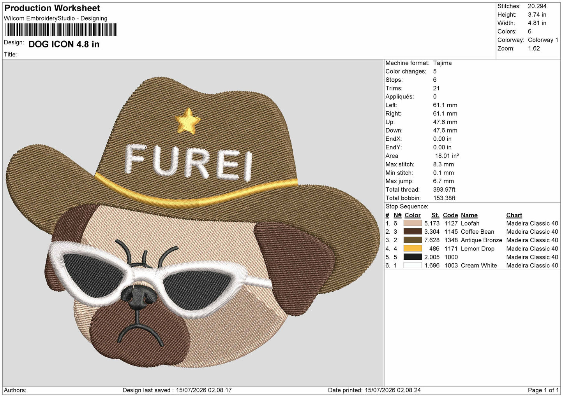Click the Lemon Drop color swatch
Viewport: 563px width, 397px height.
pyautogui.click(x=413, y=248)
